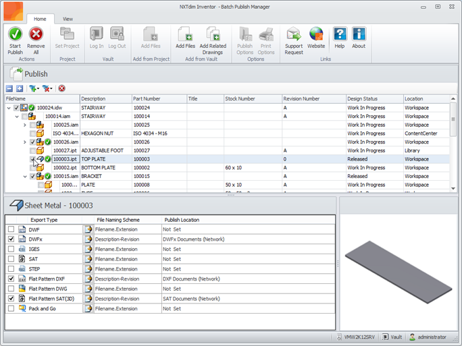The image size is (462, 346).
Task: Enable the DWF export type checkbox
Action: coord(11,229)
